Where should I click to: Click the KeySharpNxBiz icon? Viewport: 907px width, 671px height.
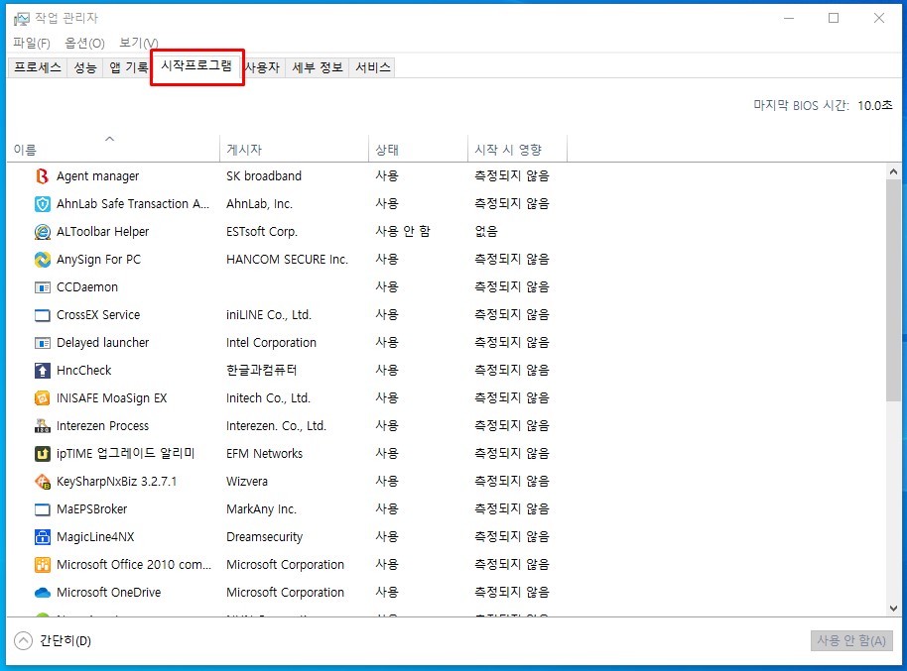click(x=43, y=481)
